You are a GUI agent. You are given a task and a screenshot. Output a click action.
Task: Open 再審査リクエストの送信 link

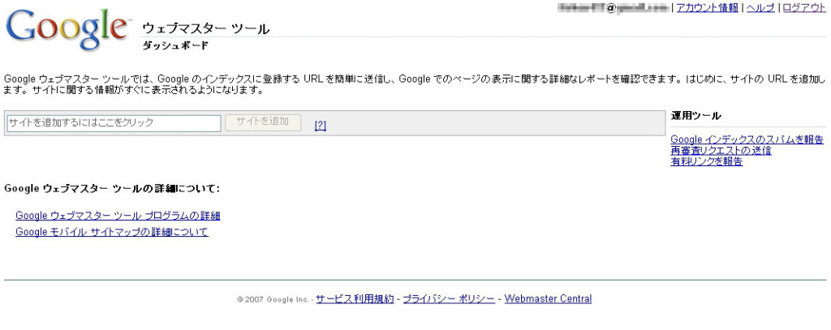(x=721, y=151)
